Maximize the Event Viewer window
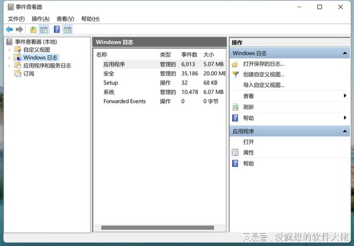 pyautogui.click(x=320, y=7)
